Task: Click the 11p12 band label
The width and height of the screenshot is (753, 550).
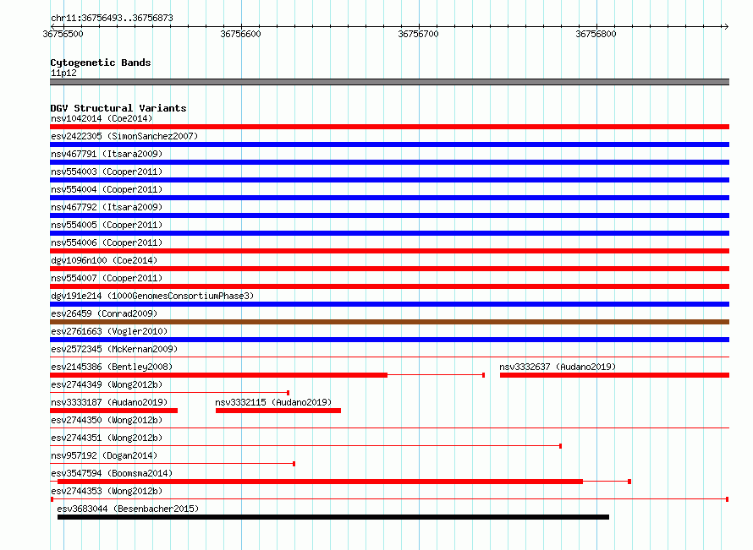Action: coord(63,73)
